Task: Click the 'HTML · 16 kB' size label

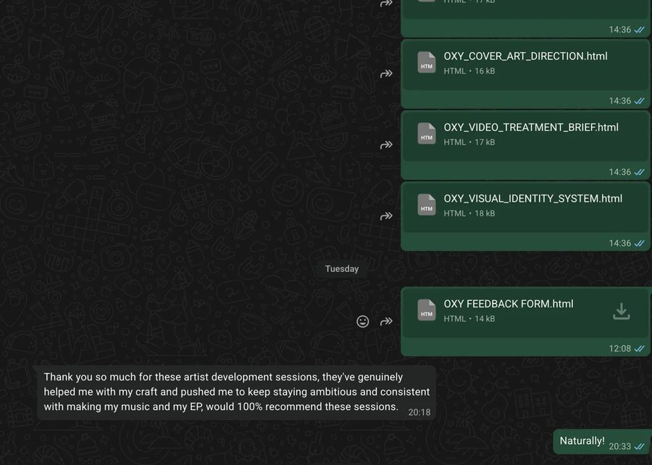Action: click(x=469, y=71)
